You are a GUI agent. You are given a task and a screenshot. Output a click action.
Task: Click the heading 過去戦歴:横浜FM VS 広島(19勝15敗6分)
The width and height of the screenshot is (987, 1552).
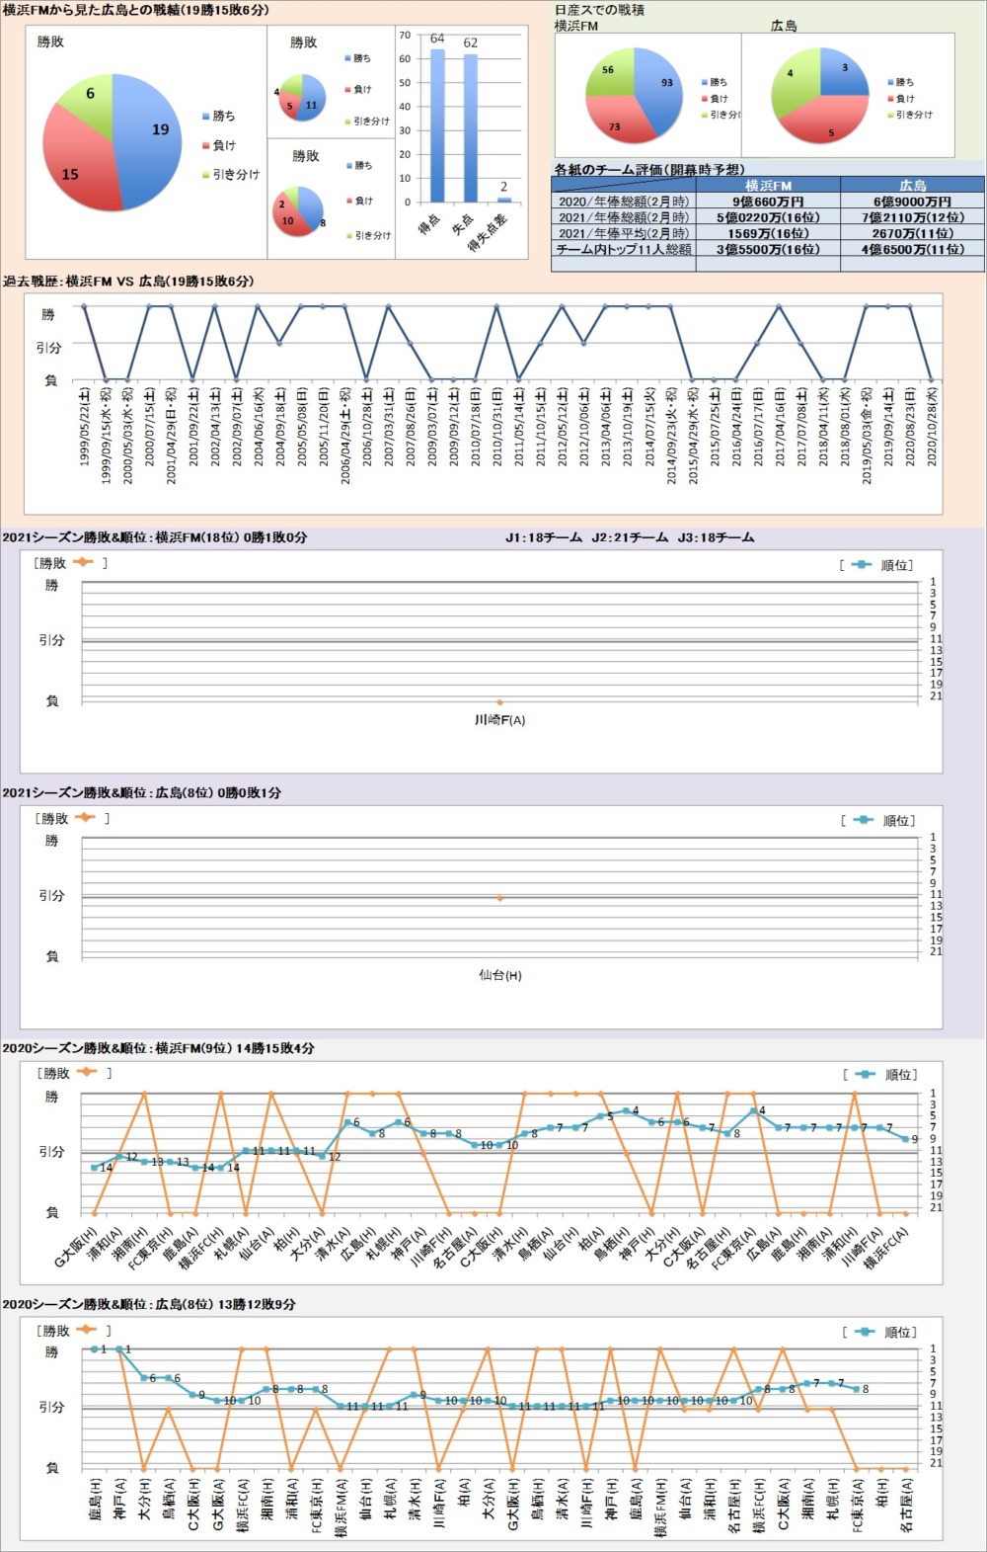128,282
